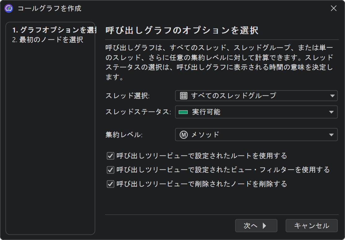Image resolution: width=345 pixels, height=240 pixels.
Task: Open the スレッドステータス dropdown
Action: click(256, 112)
